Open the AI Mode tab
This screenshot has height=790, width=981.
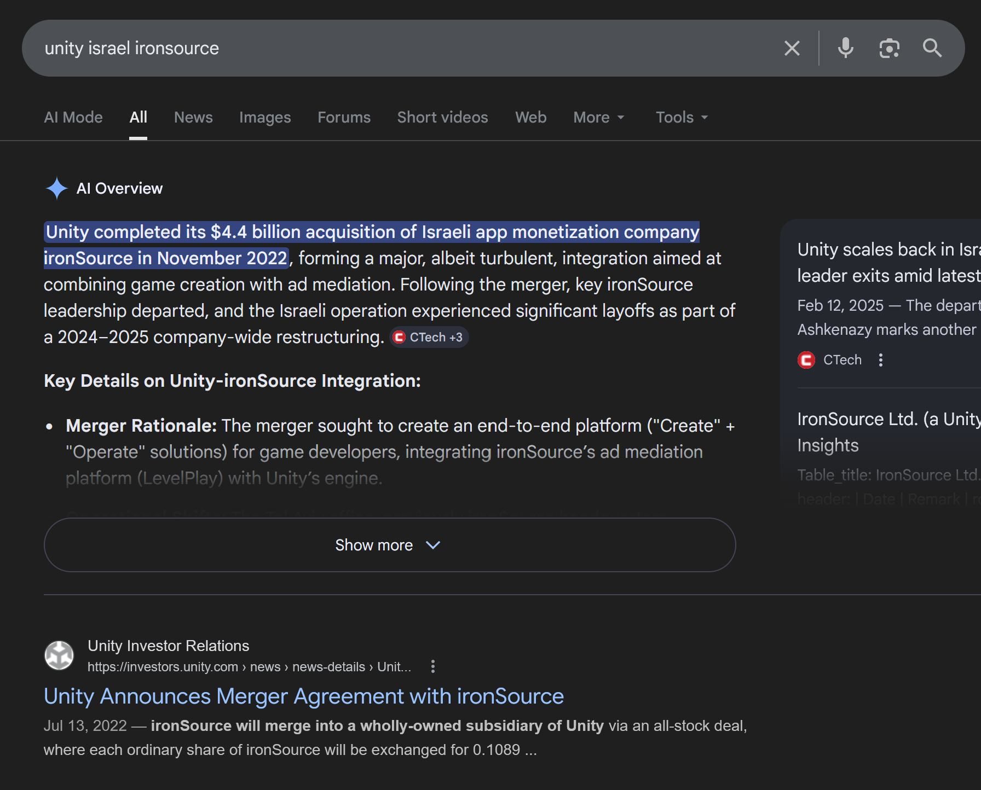pyautogui.click(x=73, y=117)
